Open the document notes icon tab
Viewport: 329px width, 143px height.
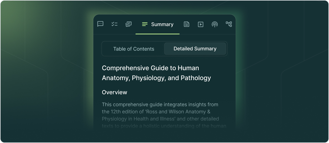(187, 24)
